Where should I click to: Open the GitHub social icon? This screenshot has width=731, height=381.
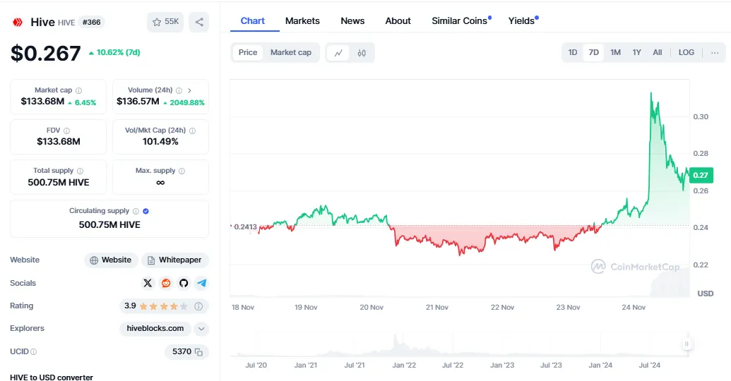point(184,283)
